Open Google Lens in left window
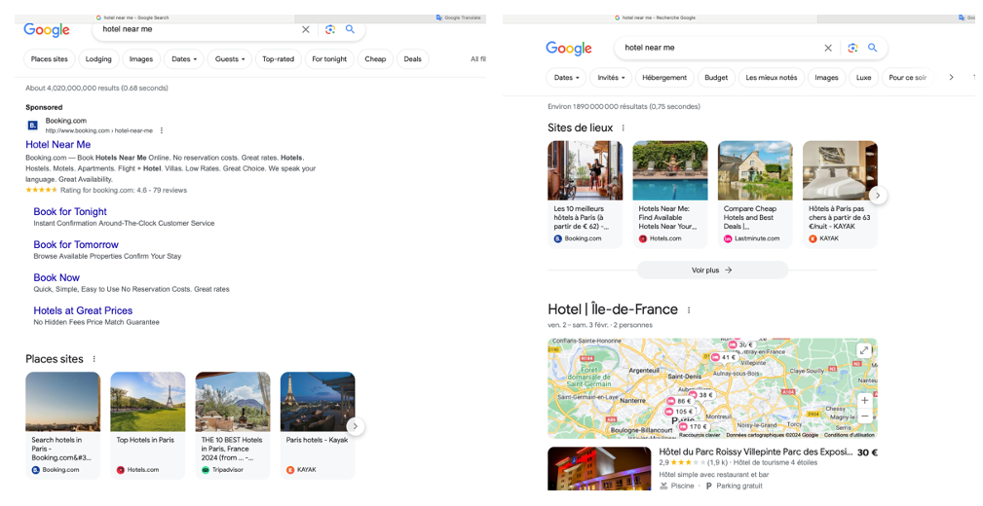 pyautogui.click(x=330, y=29)
